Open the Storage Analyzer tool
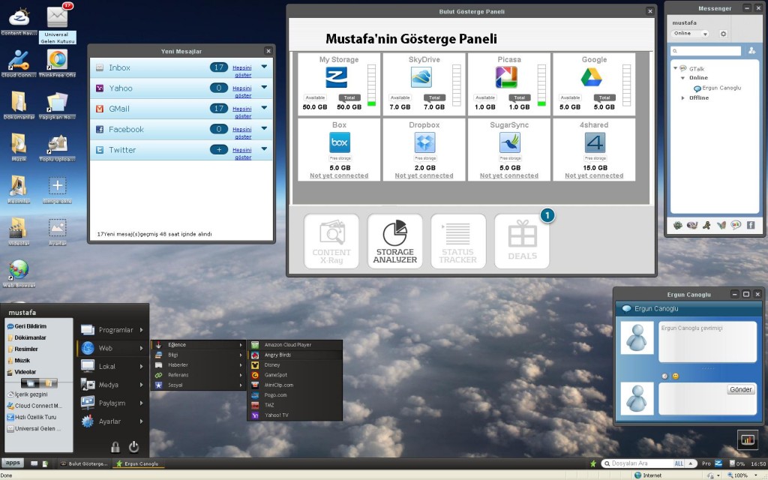 (394, 241)
